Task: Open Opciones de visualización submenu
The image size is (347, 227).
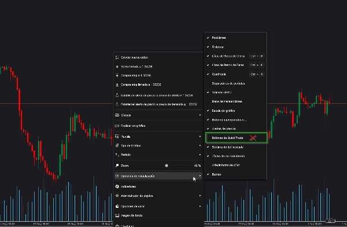Action: 158,176
